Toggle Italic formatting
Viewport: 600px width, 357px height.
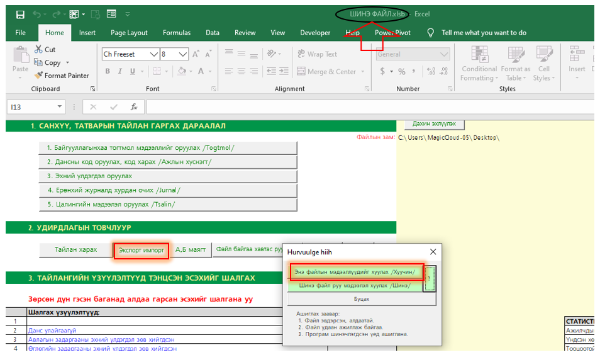click(x=121, y=72)
